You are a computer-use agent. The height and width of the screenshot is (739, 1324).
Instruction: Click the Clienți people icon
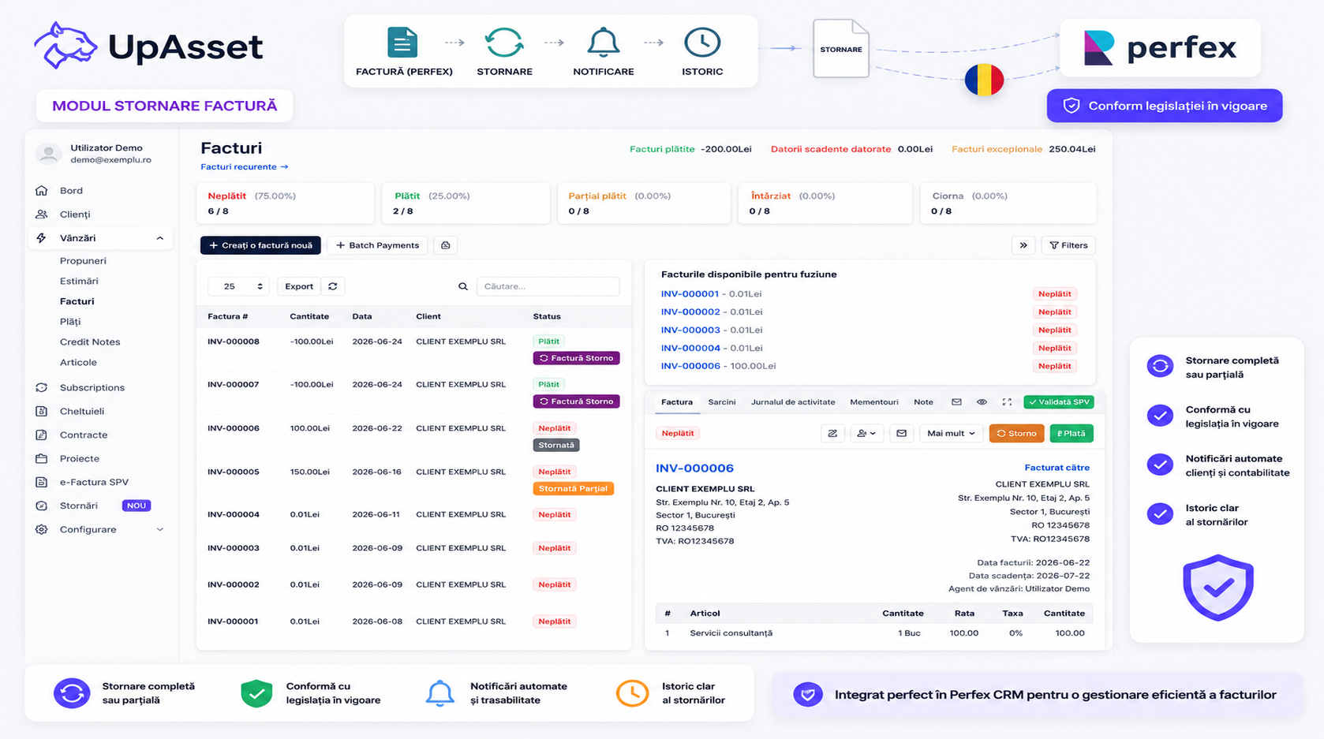click(42, 215)
